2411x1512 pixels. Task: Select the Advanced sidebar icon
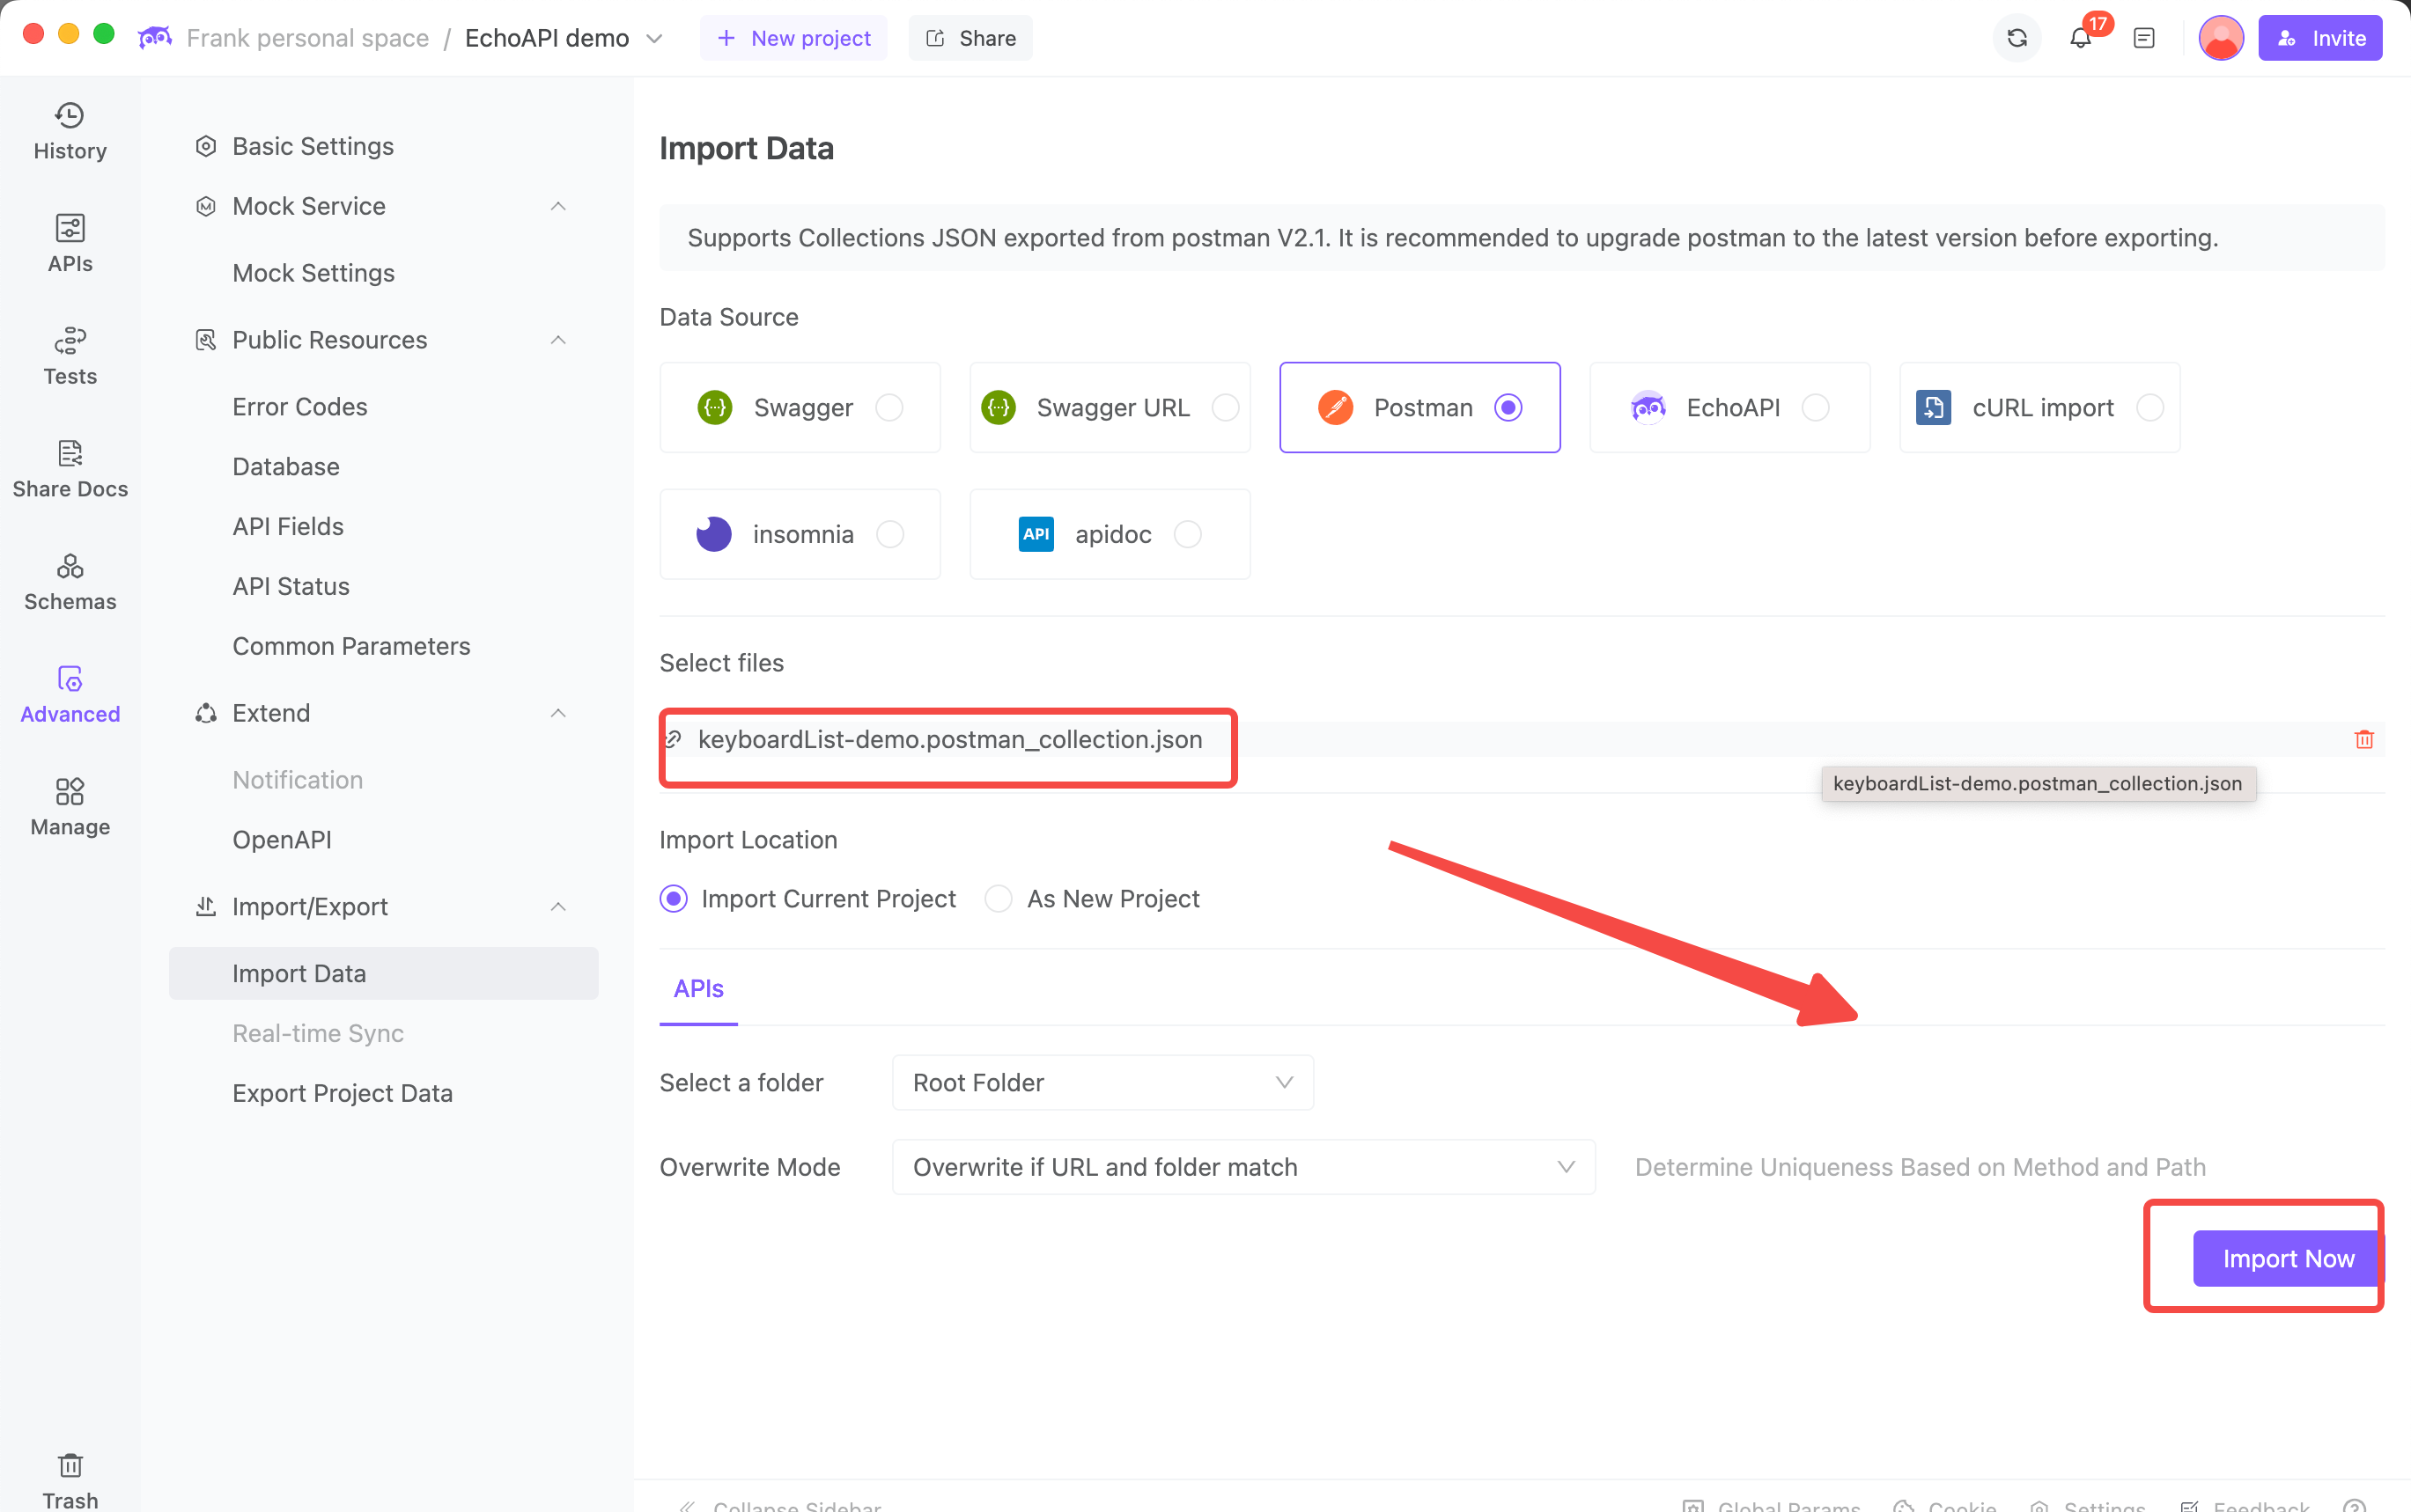click(x=69, y=679)
